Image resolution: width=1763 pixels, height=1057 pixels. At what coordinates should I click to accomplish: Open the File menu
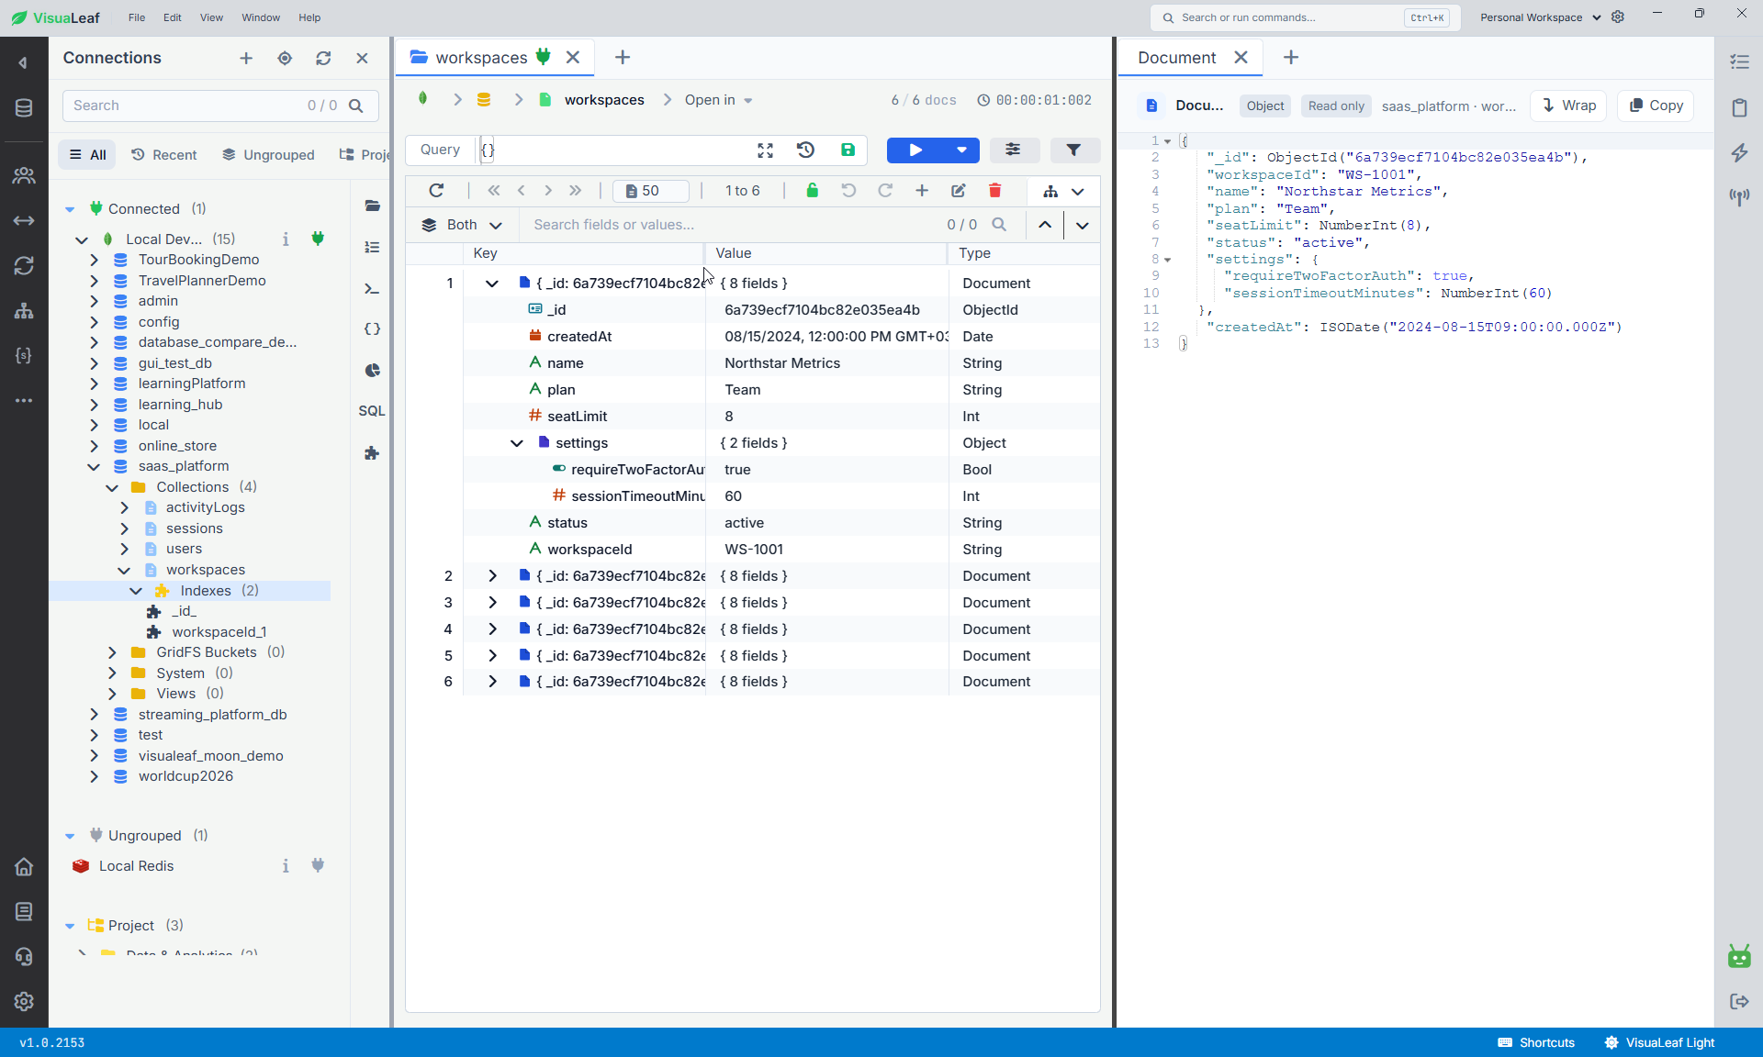[137, 17]
